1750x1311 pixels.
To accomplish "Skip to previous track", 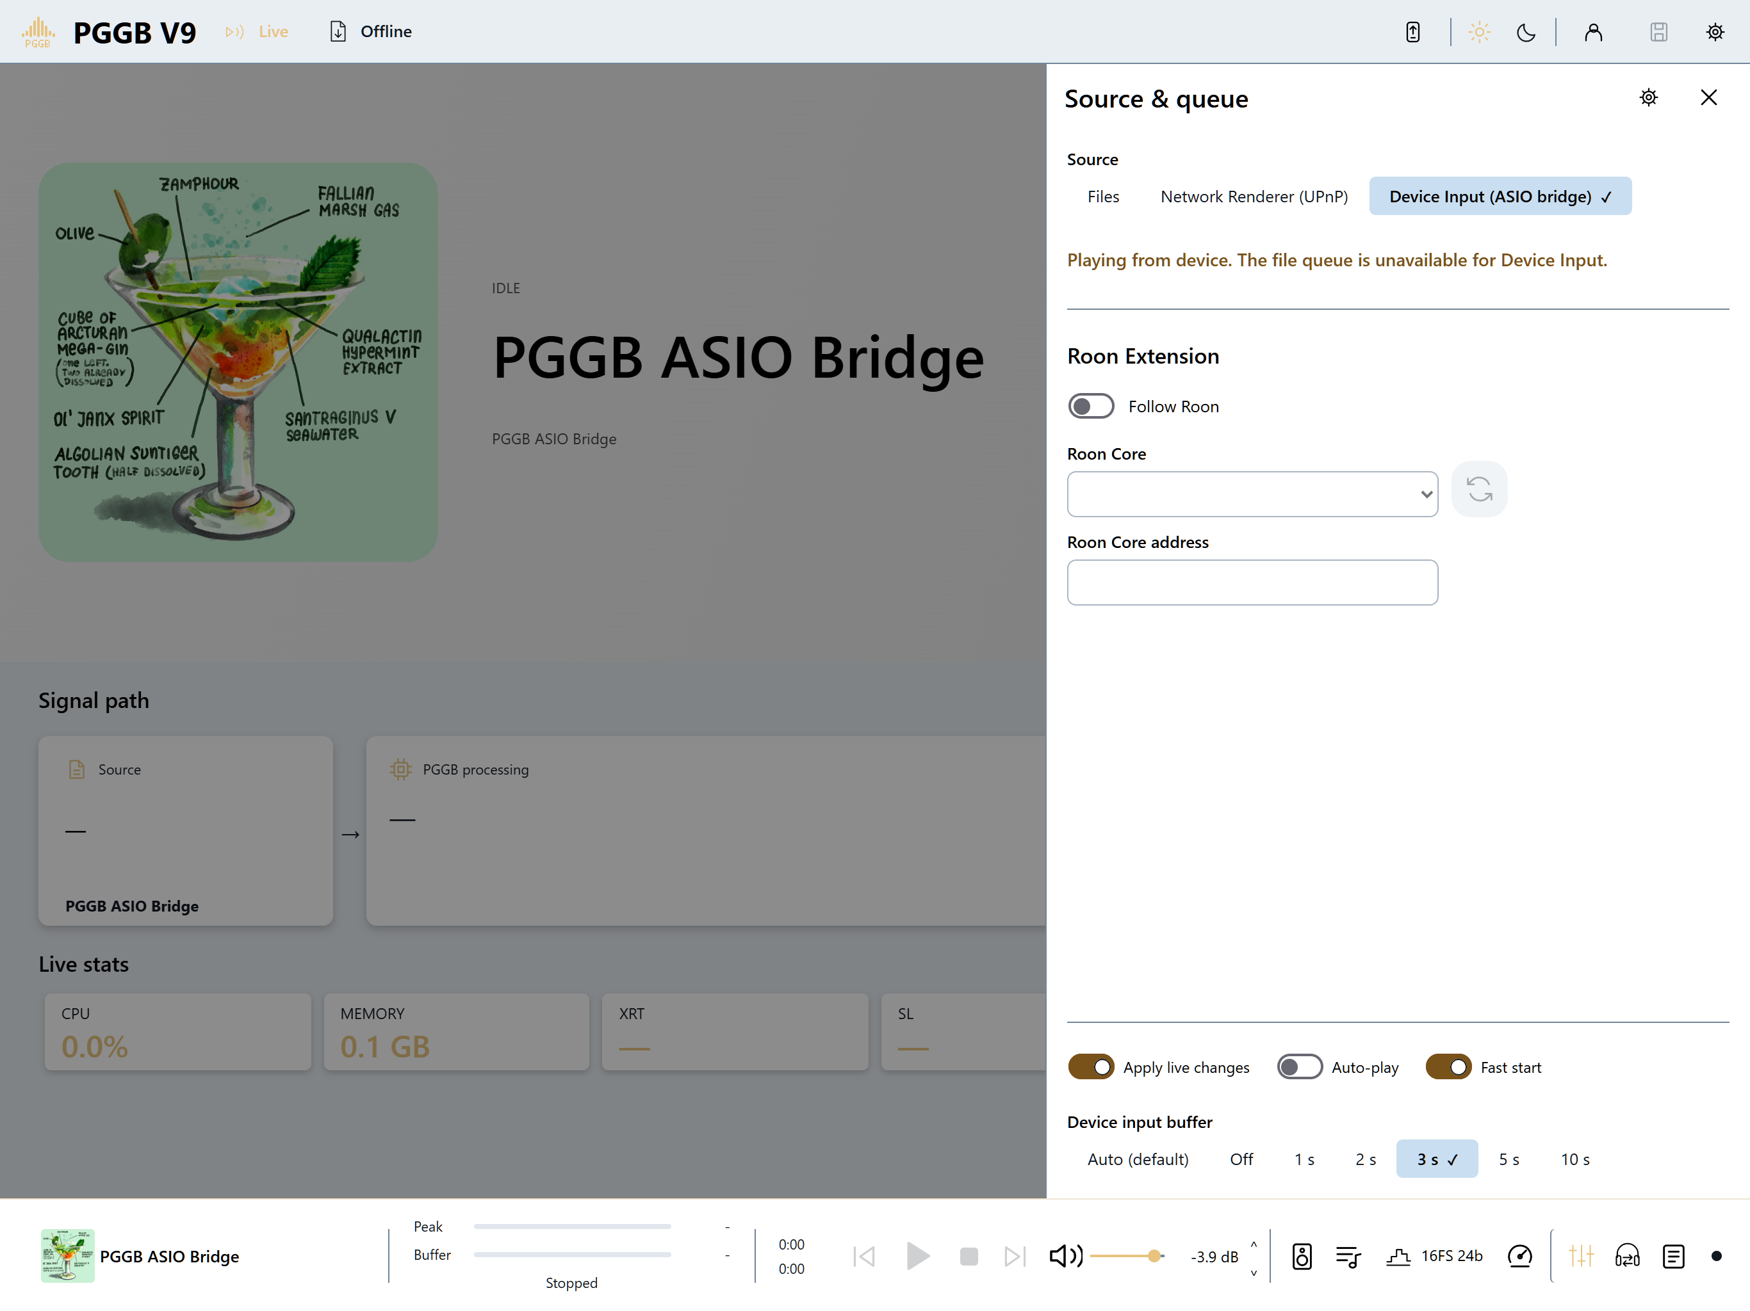I will coord(864,1256).
